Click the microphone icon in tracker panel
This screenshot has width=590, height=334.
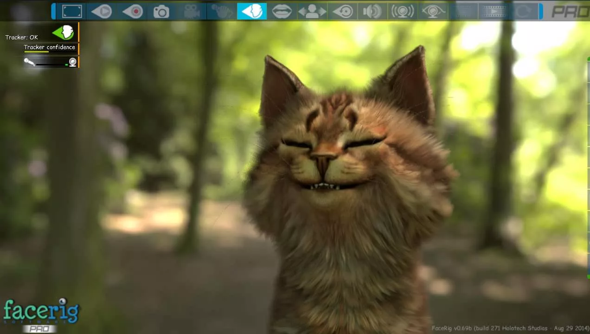point(29,62)
